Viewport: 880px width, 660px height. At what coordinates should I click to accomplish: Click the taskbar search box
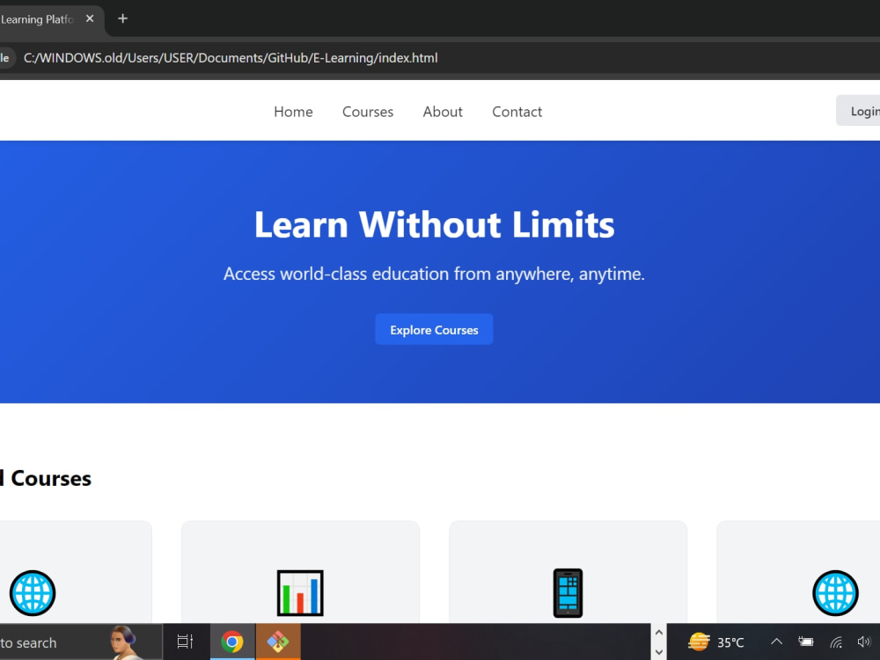click(80, 642)
